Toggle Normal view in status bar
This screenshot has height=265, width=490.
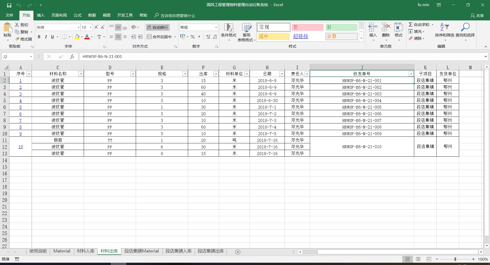point(408,259)
